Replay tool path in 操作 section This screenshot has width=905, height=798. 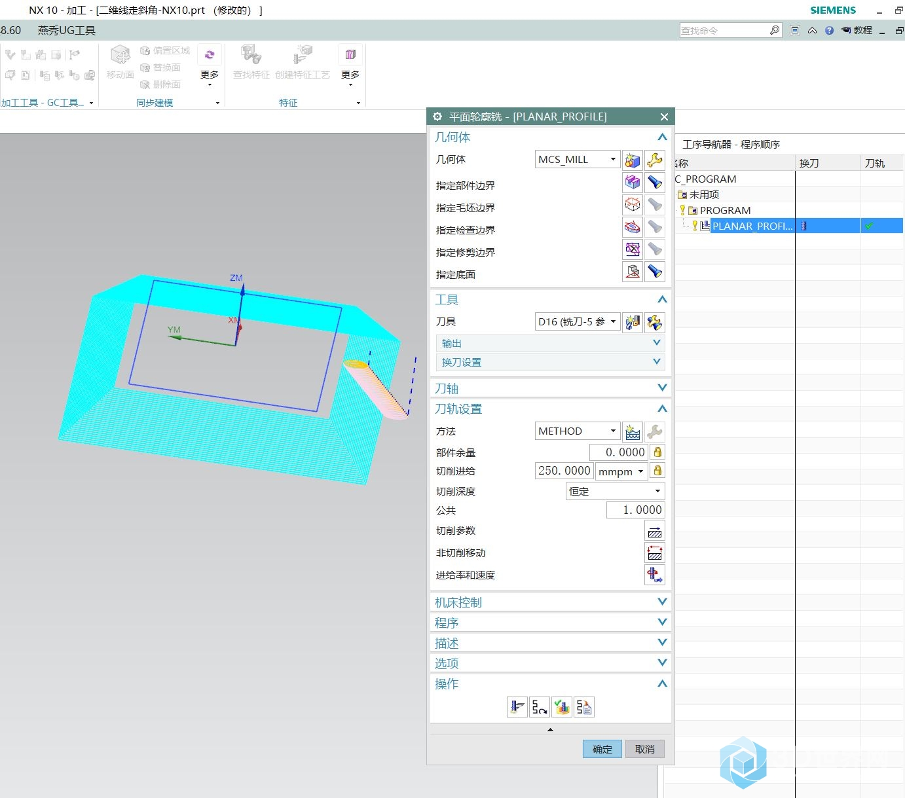tap(540, 707)
